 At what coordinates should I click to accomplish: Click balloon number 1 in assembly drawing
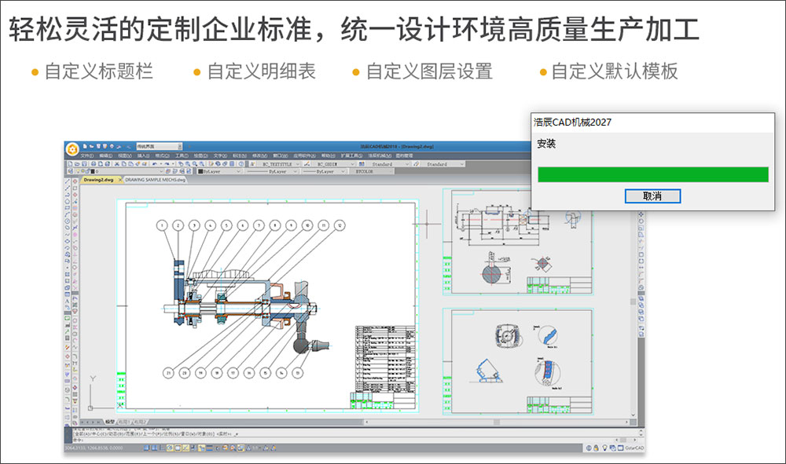[162, 225]
